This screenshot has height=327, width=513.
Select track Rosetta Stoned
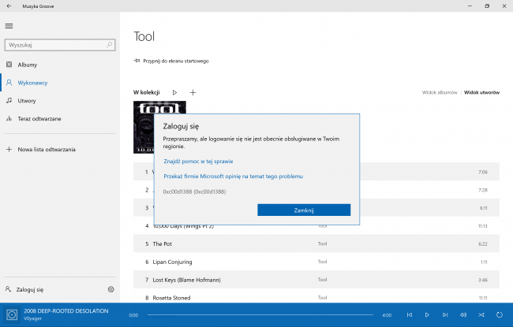click(316, 297)
